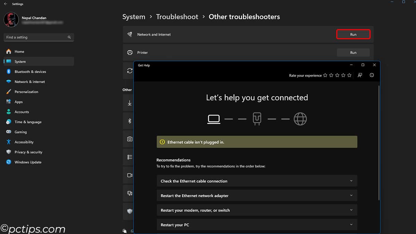416x234 pixels.
Task: Click the search magnifier icon
Action: click(69, 37)
